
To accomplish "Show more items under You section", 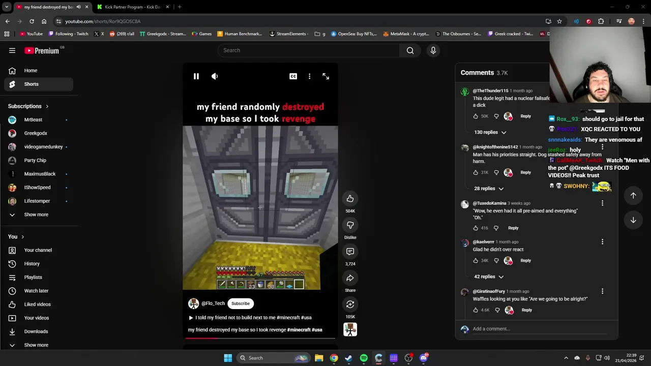I will pyautogui.click(x=39, y=345).
